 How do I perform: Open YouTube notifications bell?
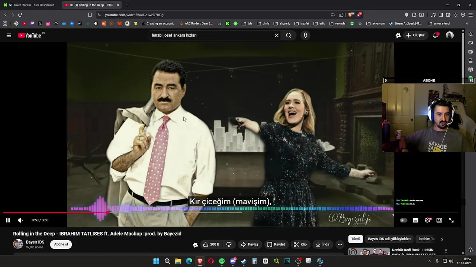(435, 35)
